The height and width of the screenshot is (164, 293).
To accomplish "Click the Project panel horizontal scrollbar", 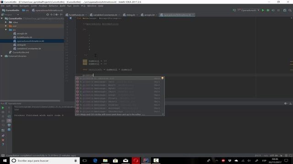I will tap(30, 101).
